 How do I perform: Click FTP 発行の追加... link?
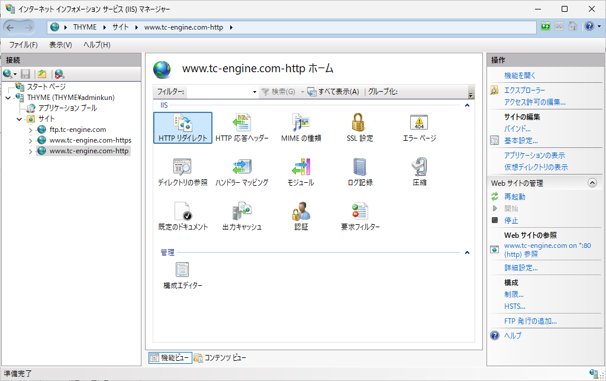(530, 321)
